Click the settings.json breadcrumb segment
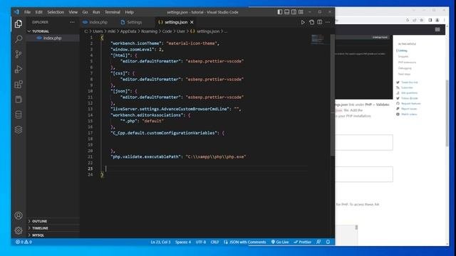This screenshot has width=456, height=256. pyautogui.click(x=205, y=31)
